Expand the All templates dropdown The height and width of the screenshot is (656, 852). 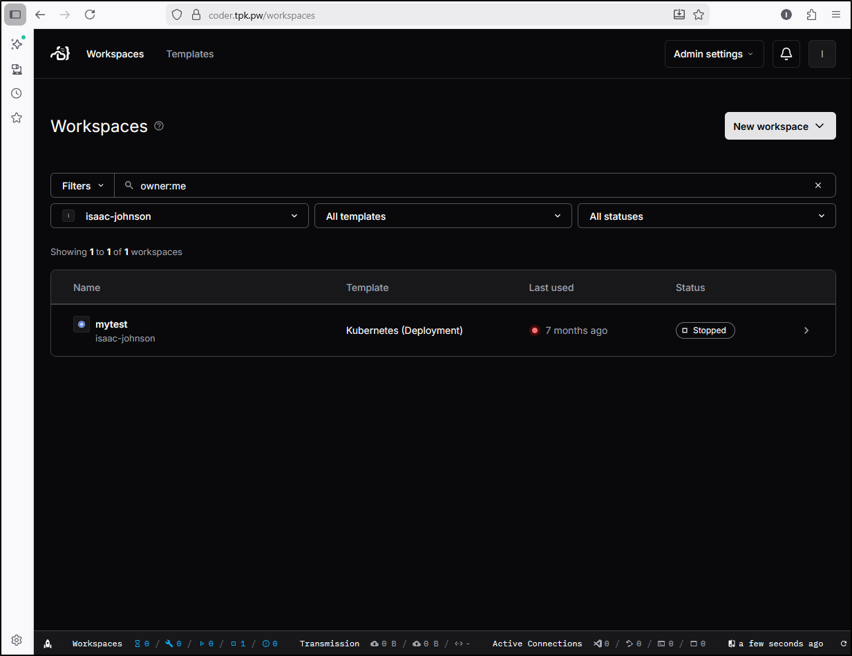pyautogui.click(x=443, y=216)
